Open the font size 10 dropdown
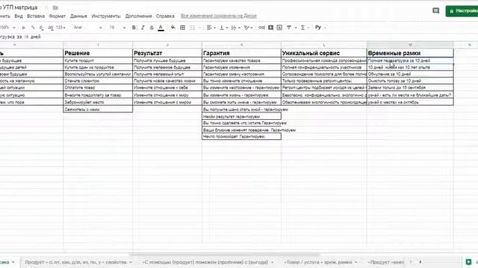This screenshot has height=268, width=478. (117, 28)
